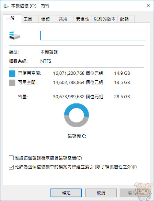Click the blue used space color square
This screenshot has width=154, height=201.
coord(12,73)
